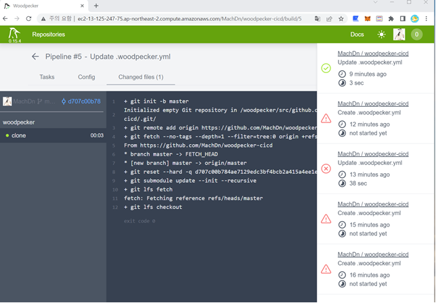Click the browser forward arrow
436x303 pixels.
(x=17, y=19)
